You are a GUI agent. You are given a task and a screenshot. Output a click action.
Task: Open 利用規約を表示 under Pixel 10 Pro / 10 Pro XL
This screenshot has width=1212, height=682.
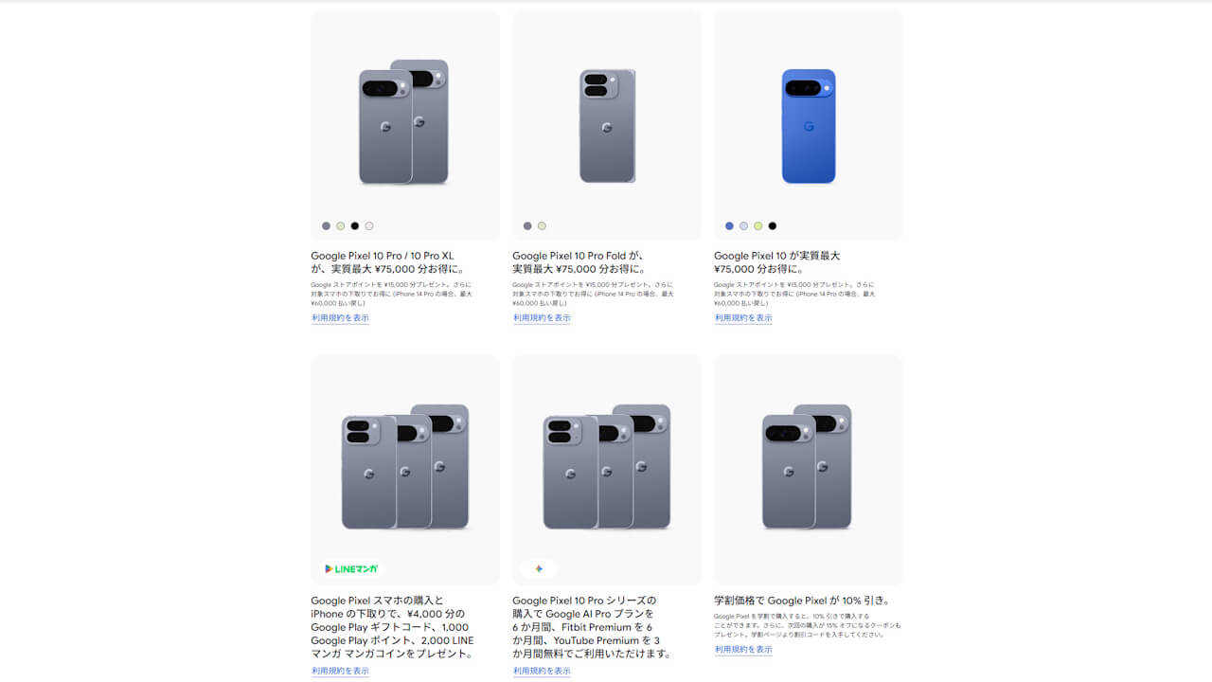coord(341,318)
